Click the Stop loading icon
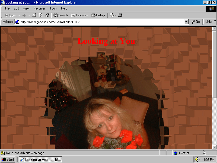 [x=34, y=15]
